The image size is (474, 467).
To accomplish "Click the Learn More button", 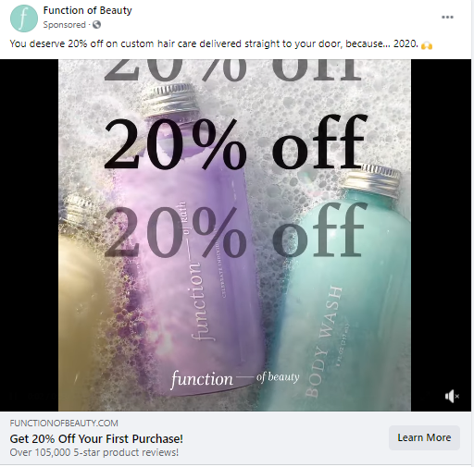I will pyautogui.click(x=424, y=437).
